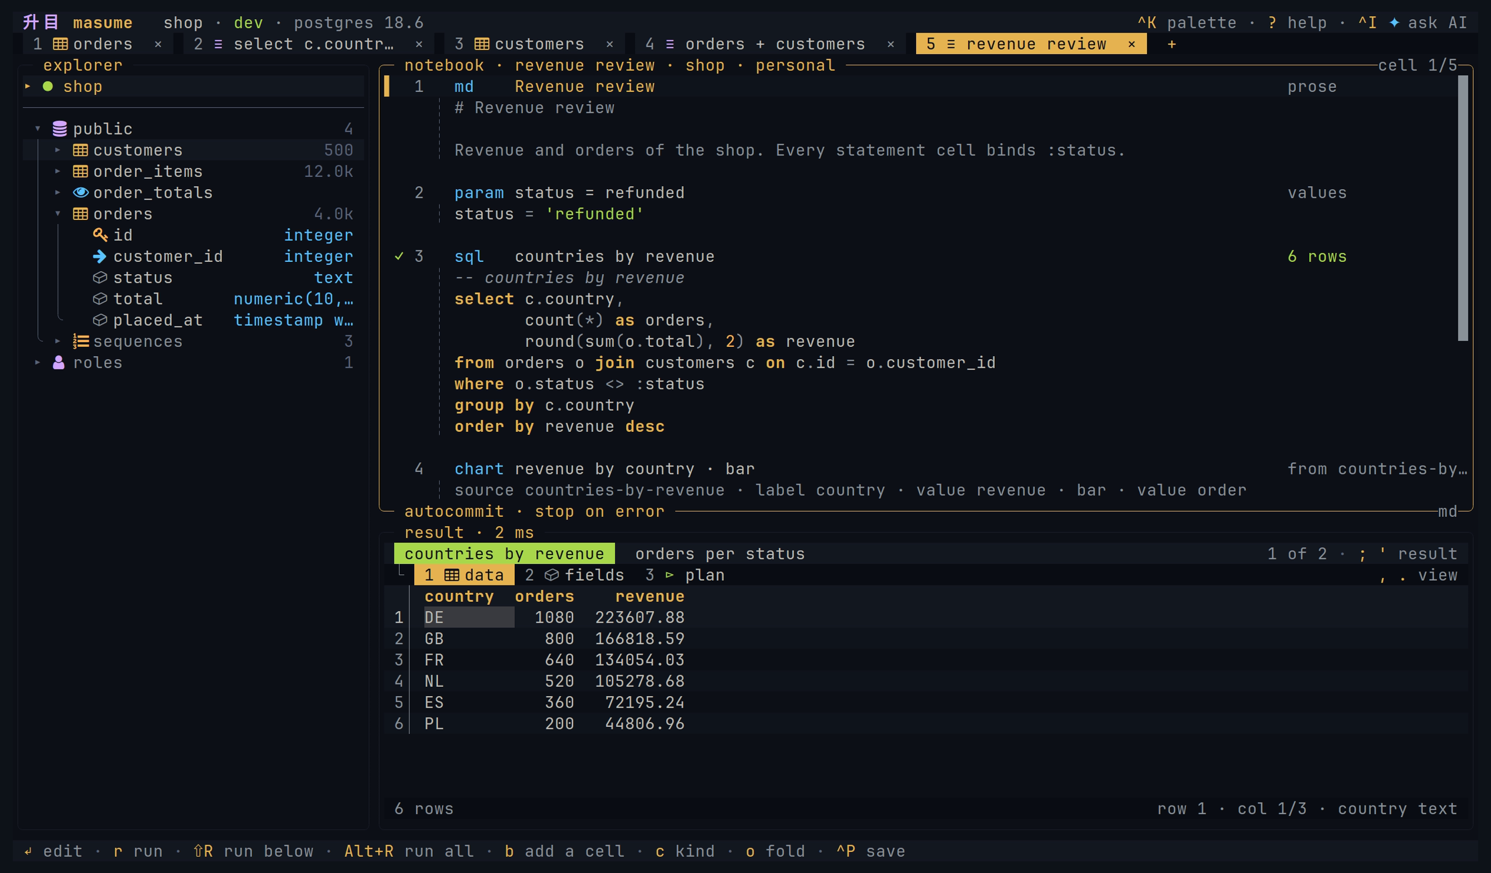Viewport: 1491px width, 873px height.
Task: Click the green checkmark on cell 3
Action: pyautogui.click(x=400, y=256)
